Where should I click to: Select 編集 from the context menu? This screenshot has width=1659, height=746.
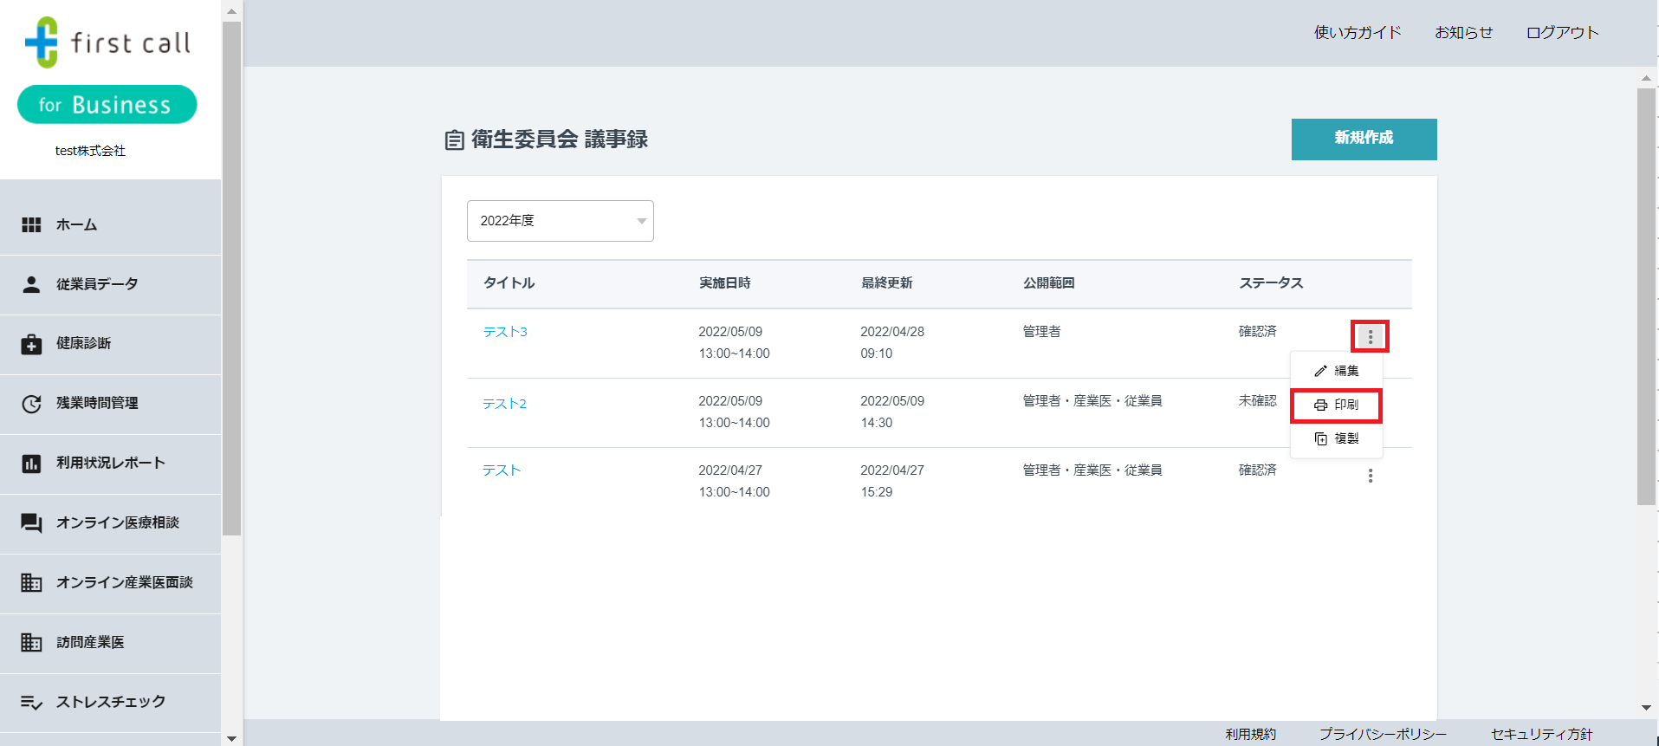tap(1337, 371)
